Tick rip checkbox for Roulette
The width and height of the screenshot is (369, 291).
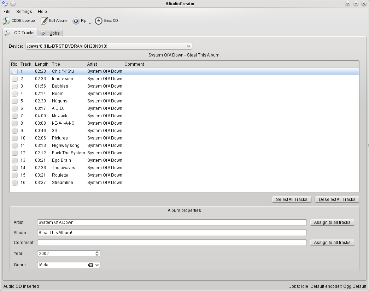coord(14,175)
